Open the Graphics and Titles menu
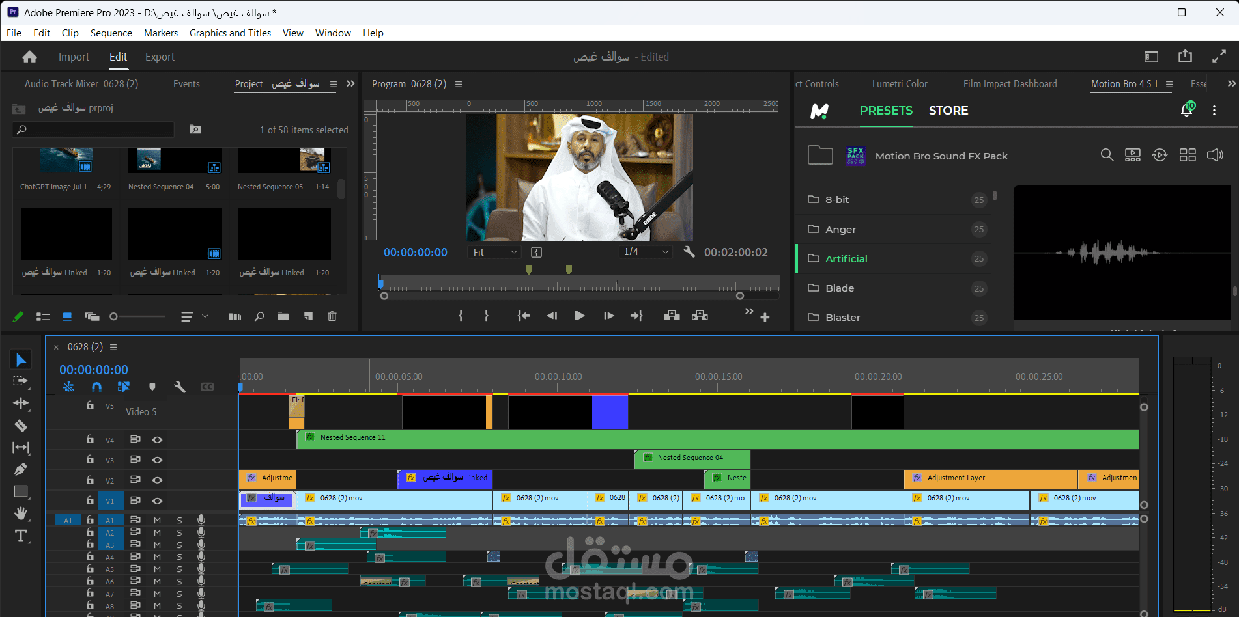This screenshot has height=617, width=1239. tap(230, 33)
